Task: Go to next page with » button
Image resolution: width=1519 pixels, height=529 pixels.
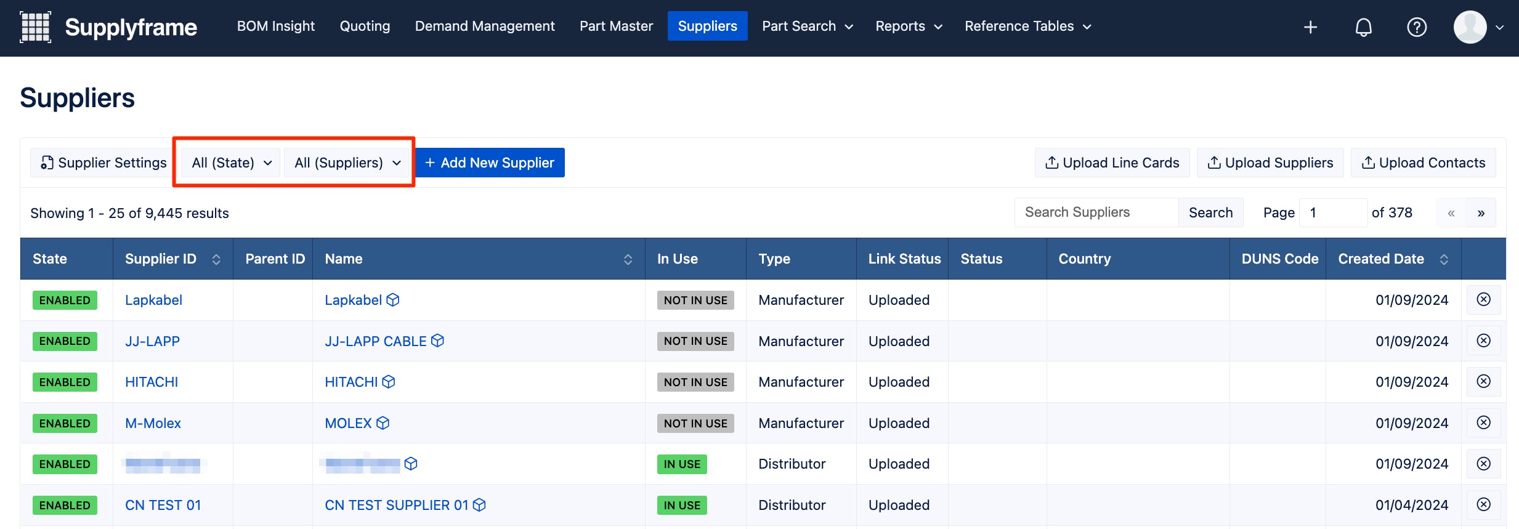Action: (x=1481, y=213)
